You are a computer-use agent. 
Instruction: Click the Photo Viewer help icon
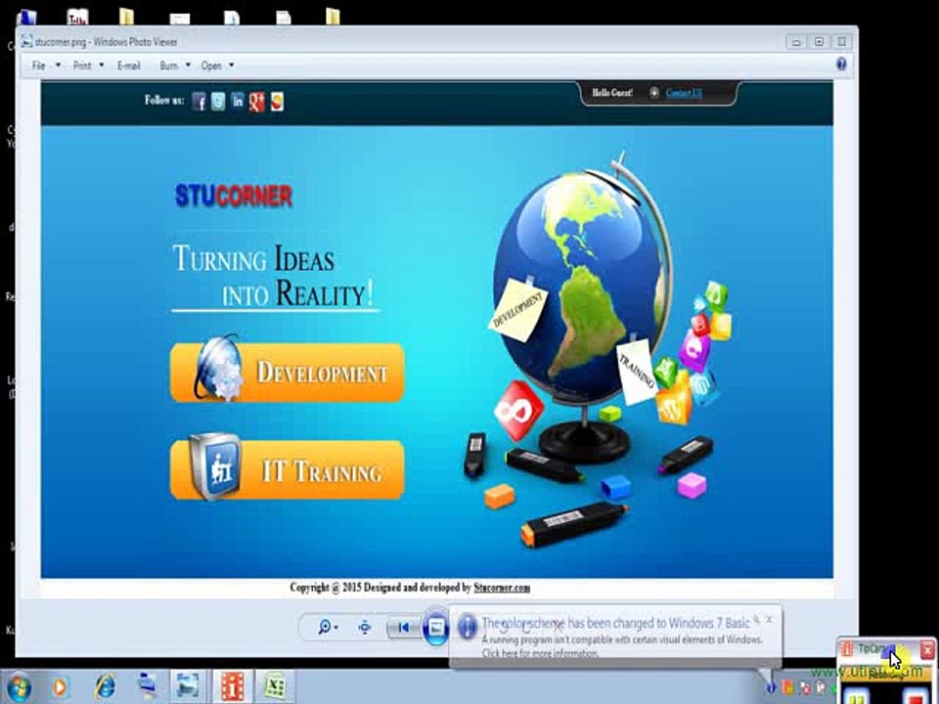[x=841, y=65]
